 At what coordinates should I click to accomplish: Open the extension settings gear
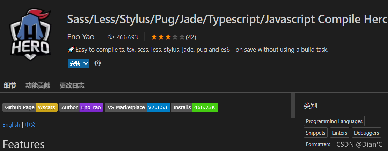97,63
